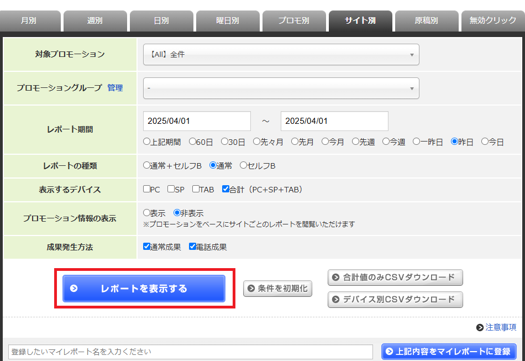The image size is (525, 361).
Task: Click 条件を初期化 reset button
Action: pyautogui.click(x=278, y=289)
